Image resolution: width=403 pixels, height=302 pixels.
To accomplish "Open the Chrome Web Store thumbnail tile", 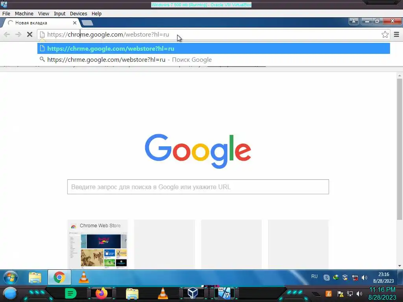I will pos(98,245).
